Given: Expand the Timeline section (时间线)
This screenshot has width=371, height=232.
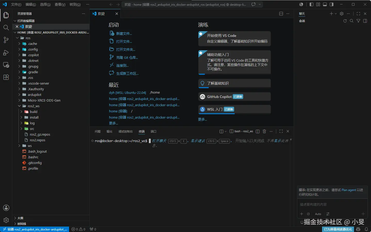Looking at the screenshot, I should pyautogui.click(x=51, y=224).
